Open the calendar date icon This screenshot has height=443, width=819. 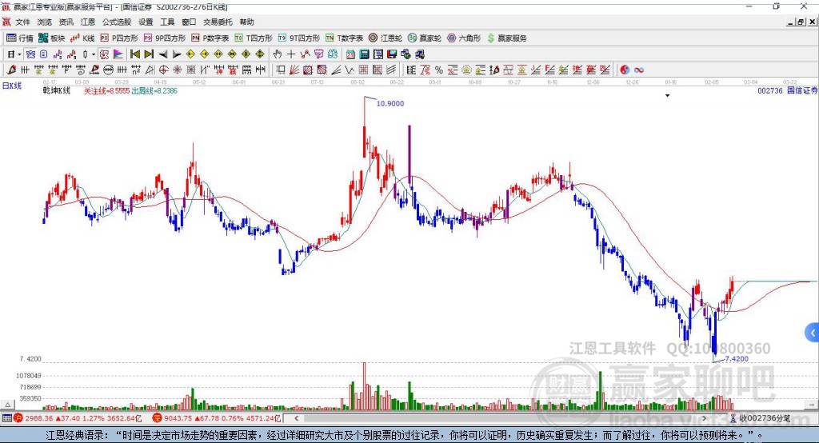click(x=350, y=54)
